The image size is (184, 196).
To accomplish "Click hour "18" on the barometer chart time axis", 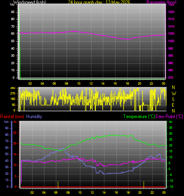I will point(127,83).
